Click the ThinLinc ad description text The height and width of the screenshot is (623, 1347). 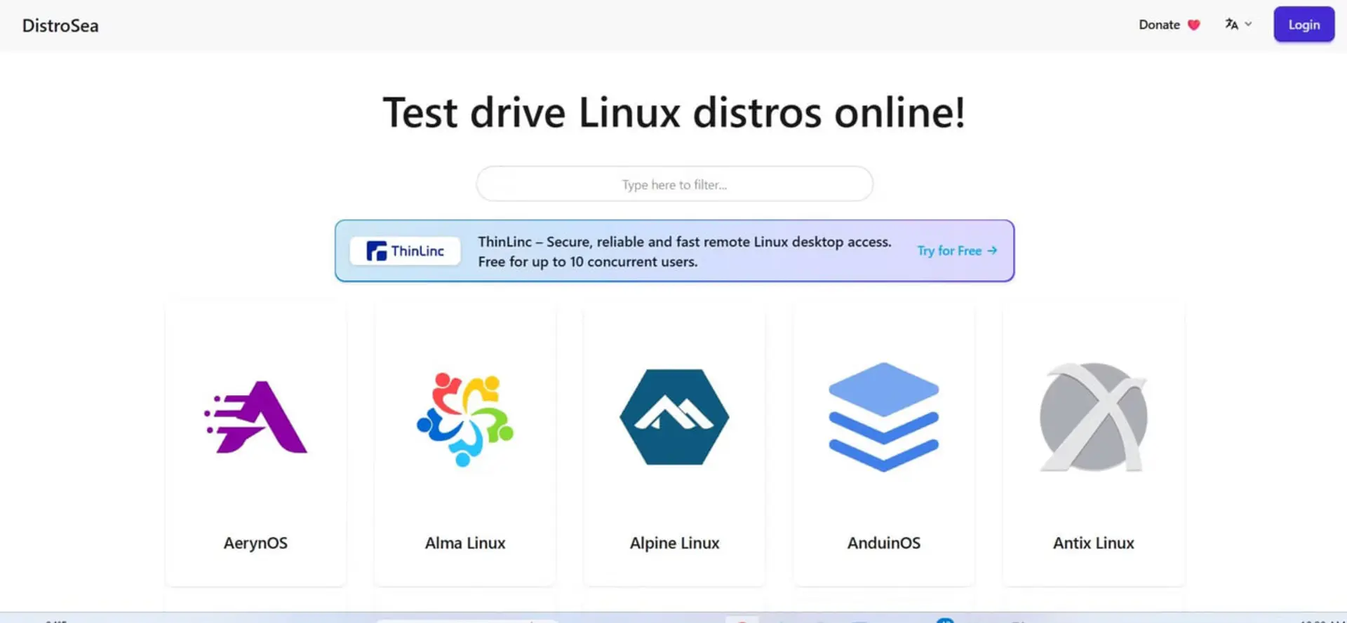(x=685, y=252)
